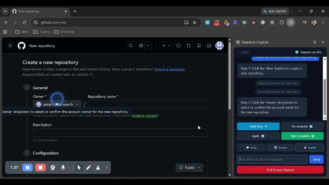Viewport: 329px width, 185px height.
Task: Open the blue M extension icon
Action: tap(207, 22)
